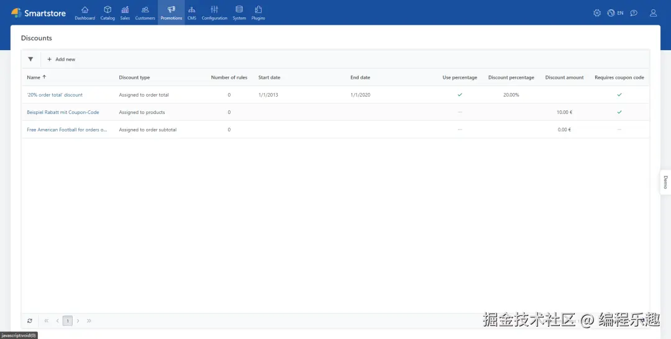Open the Customers menu

point(145,13)
